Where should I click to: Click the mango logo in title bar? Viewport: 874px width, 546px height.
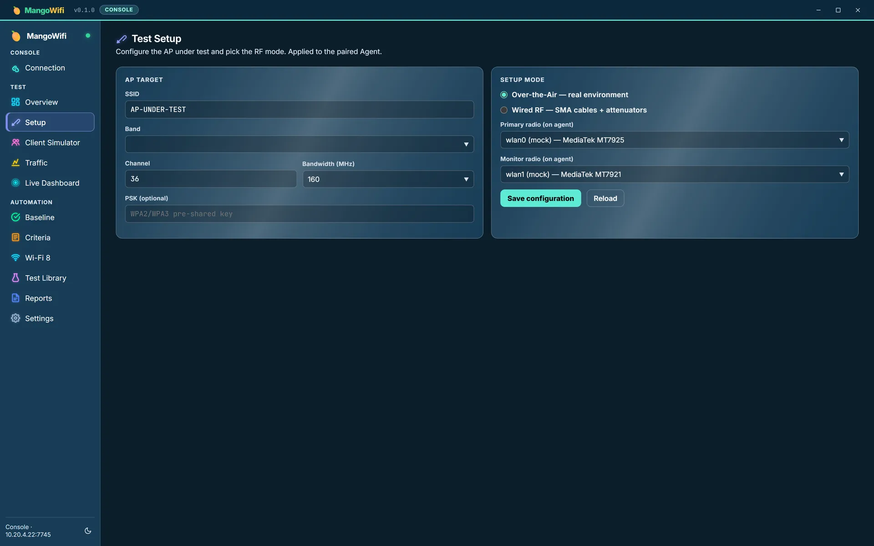16,10
